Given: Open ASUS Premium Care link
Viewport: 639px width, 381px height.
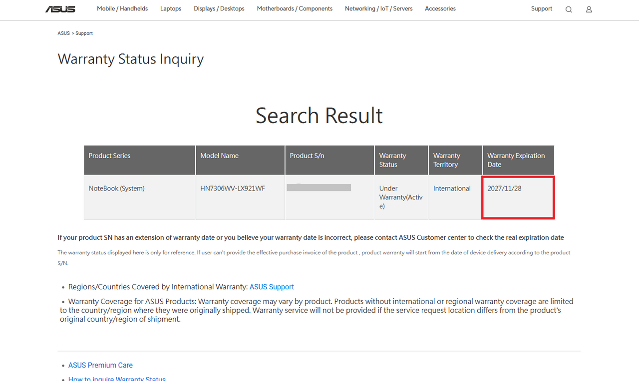Looking at the screenshot, I should [x=100, y=365].
